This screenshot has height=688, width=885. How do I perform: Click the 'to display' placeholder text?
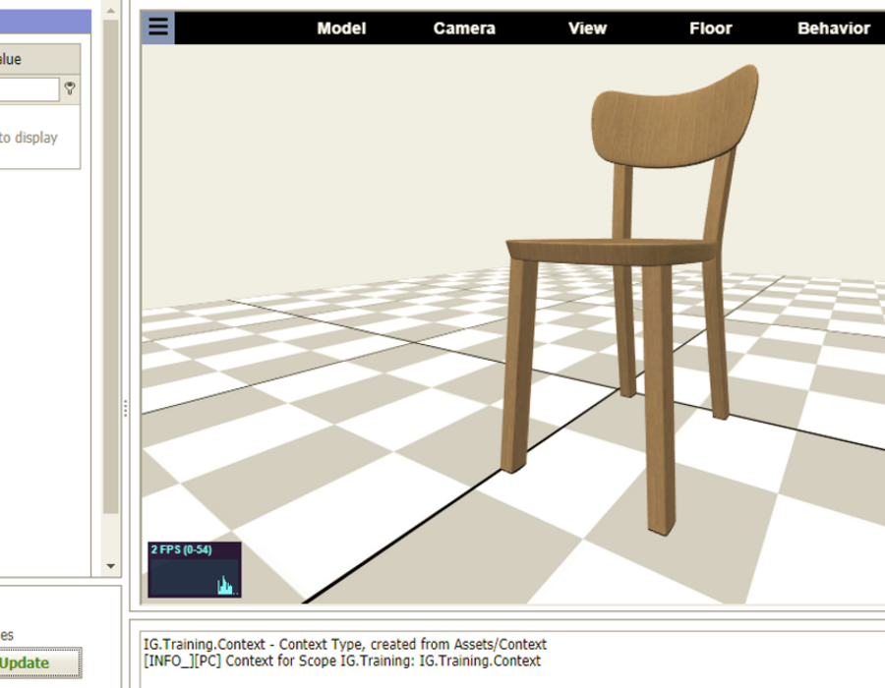pos(29,138)
